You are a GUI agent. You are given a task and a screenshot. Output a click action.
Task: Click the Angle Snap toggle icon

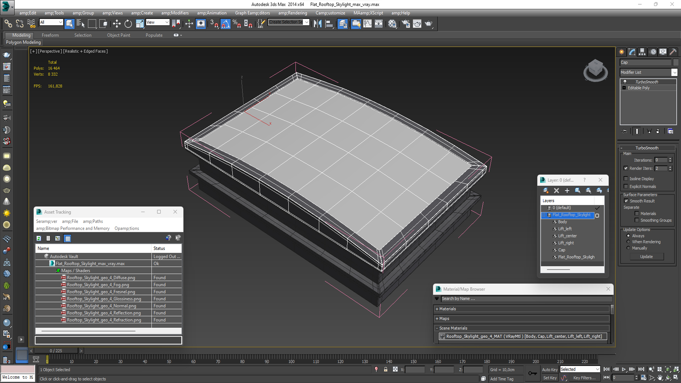225,24
